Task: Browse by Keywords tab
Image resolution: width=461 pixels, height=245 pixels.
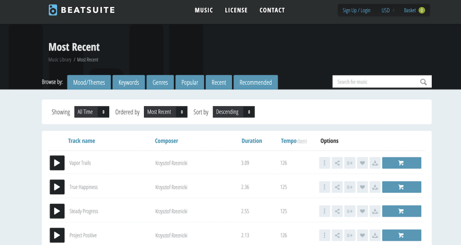Action: [129, 82]
